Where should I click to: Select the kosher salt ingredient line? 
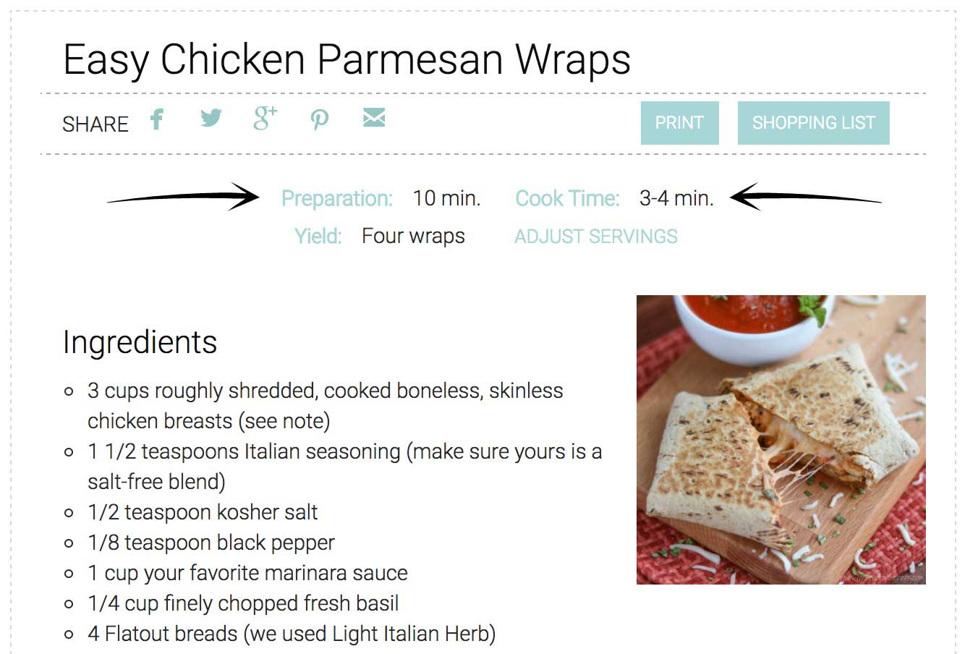tap(203, 512)
